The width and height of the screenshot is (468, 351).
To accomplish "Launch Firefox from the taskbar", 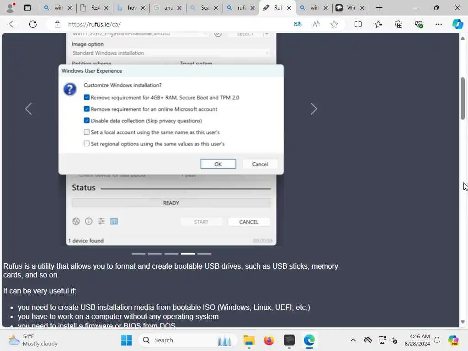I will pos(269,340).
